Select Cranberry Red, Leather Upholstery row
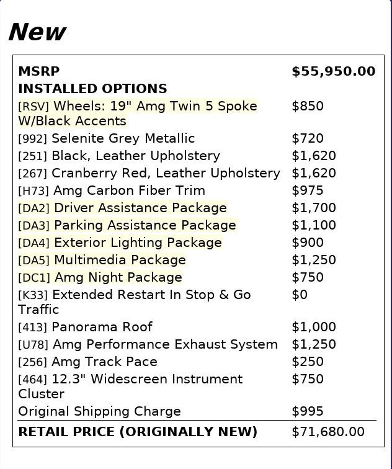 [x=197, y=173]
